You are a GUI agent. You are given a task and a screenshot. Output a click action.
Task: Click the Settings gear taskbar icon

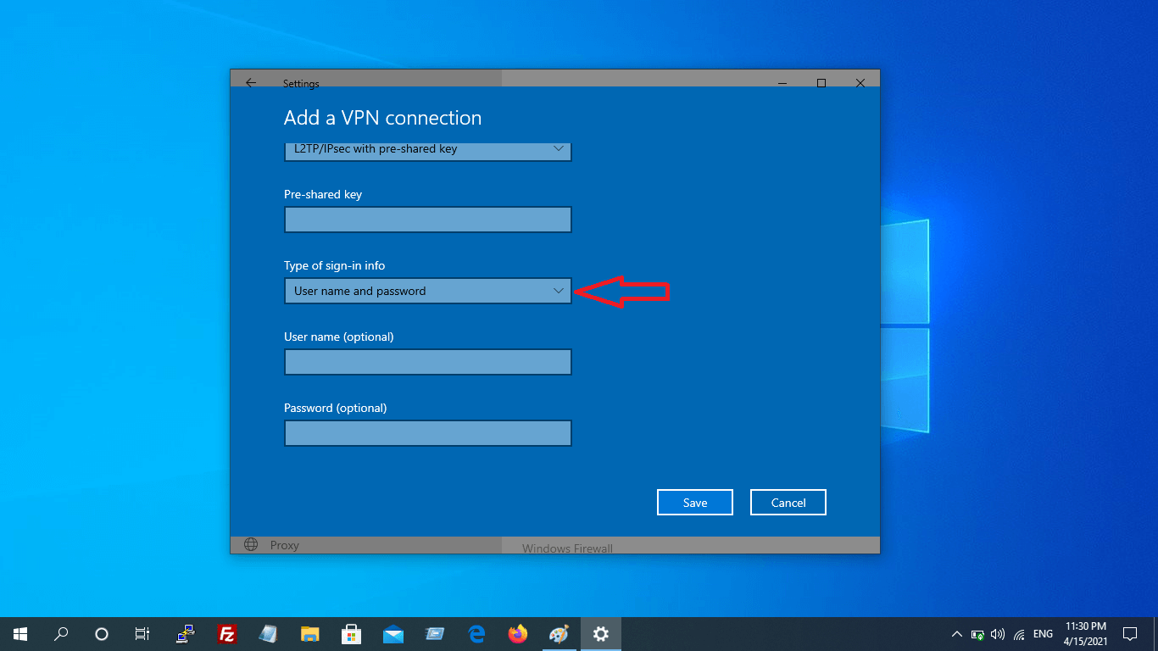(601, 634)
